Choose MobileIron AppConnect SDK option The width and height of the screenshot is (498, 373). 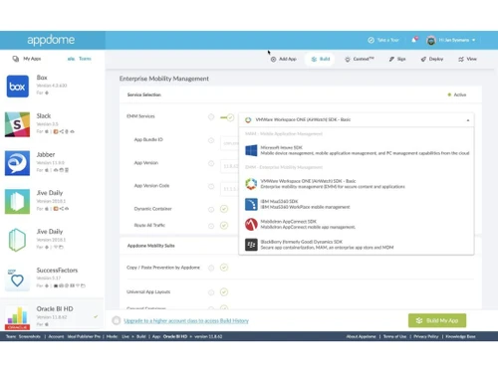coord(357,224)
